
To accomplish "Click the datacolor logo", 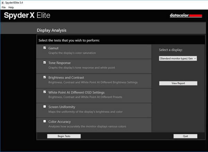I will (186, 15).
